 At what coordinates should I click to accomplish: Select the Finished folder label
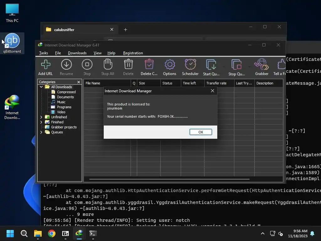pos(57,122)
